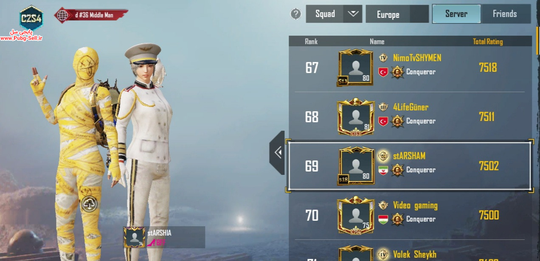This screenshot has width=540, height=261.
Task: Open 4LifeGüner avatar frame
Action: 356,118
